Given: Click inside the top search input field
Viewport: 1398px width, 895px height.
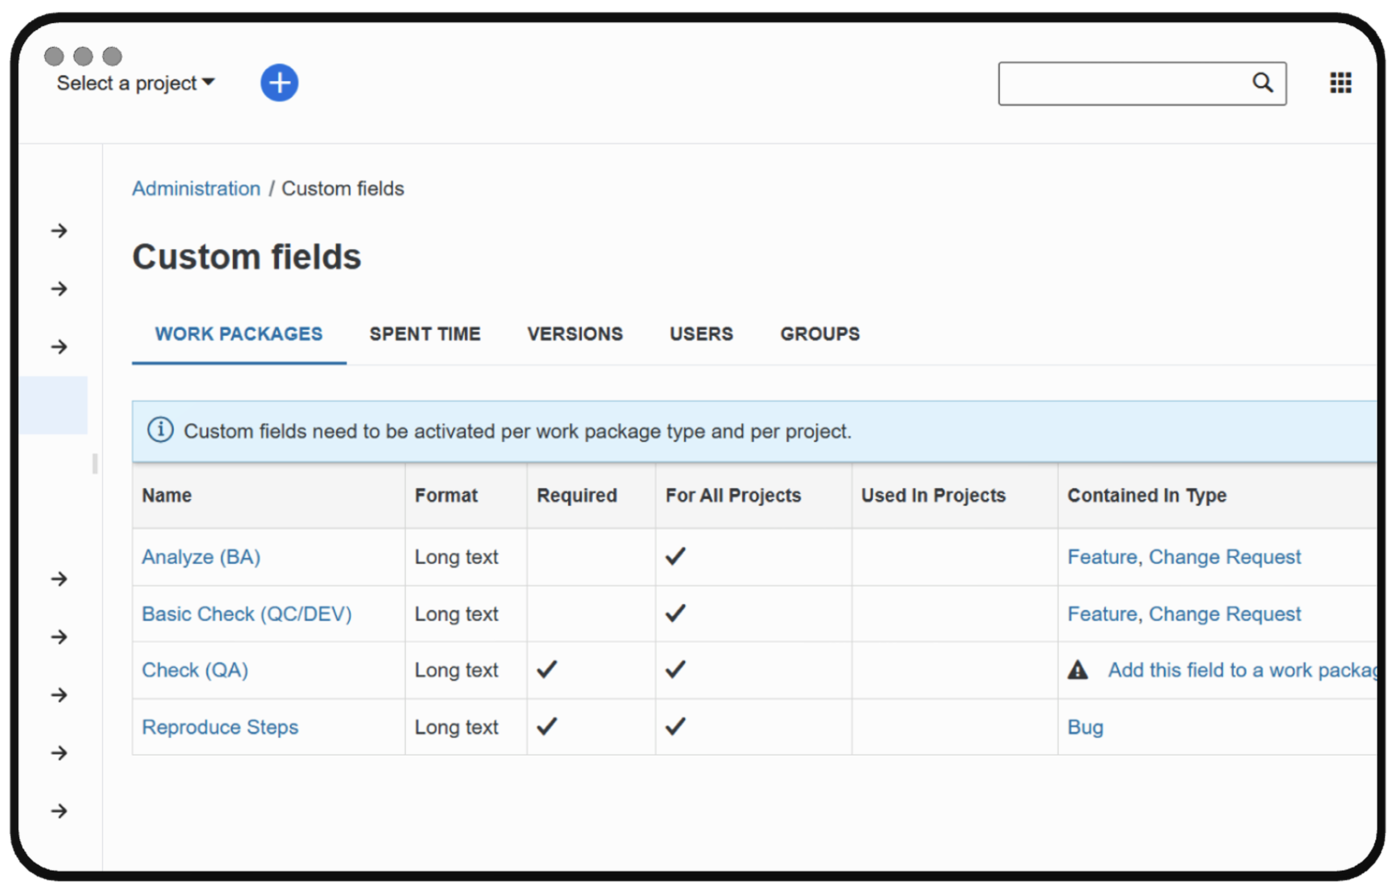Looking at the screenshot, I should click(1122, 84).
